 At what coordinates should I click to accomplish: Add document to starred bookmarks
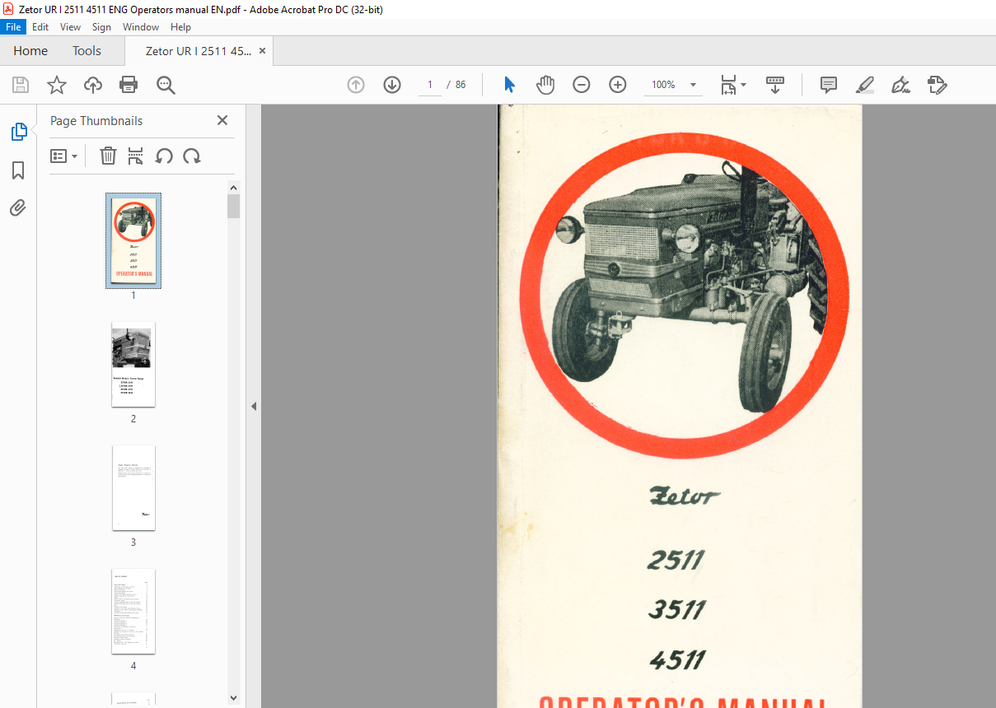tap(56, 85)
